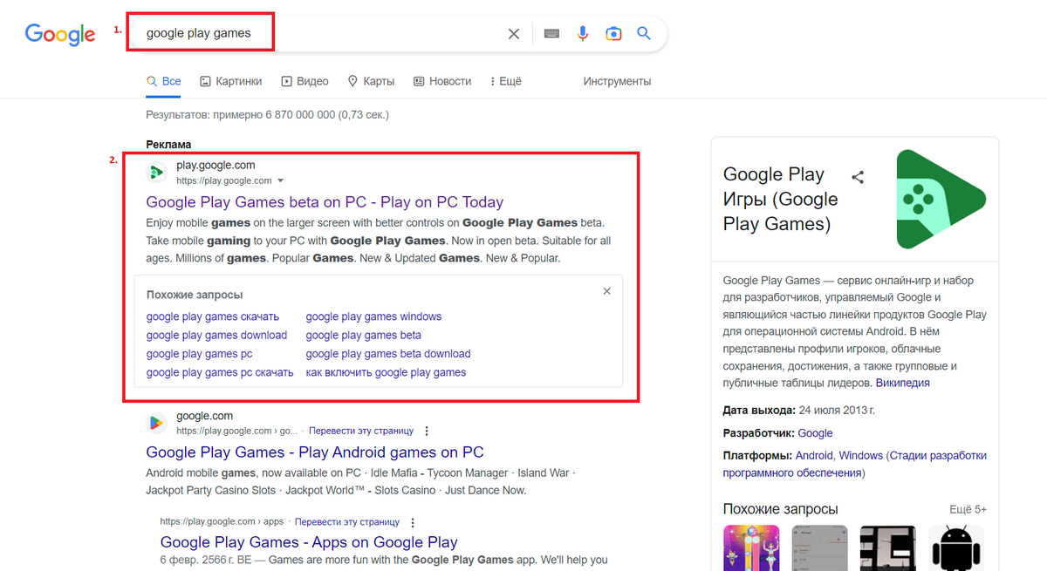Image resolution: width=1047 pixels, height=571 pixels.
Task: Select suggestion google play games windows
Action: coord(373,316)
